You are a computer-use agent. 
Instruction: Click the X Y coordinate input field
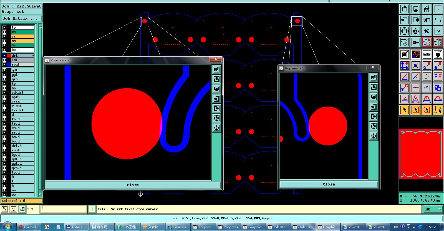coord(64,209)
